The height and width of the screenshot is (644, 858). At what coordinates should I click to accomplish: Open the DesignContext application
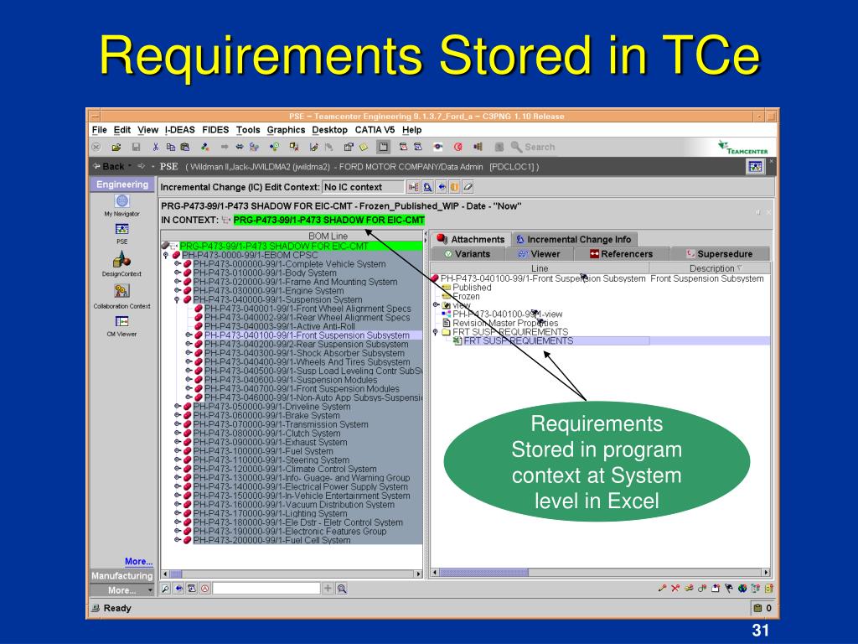tap(121, 262)
